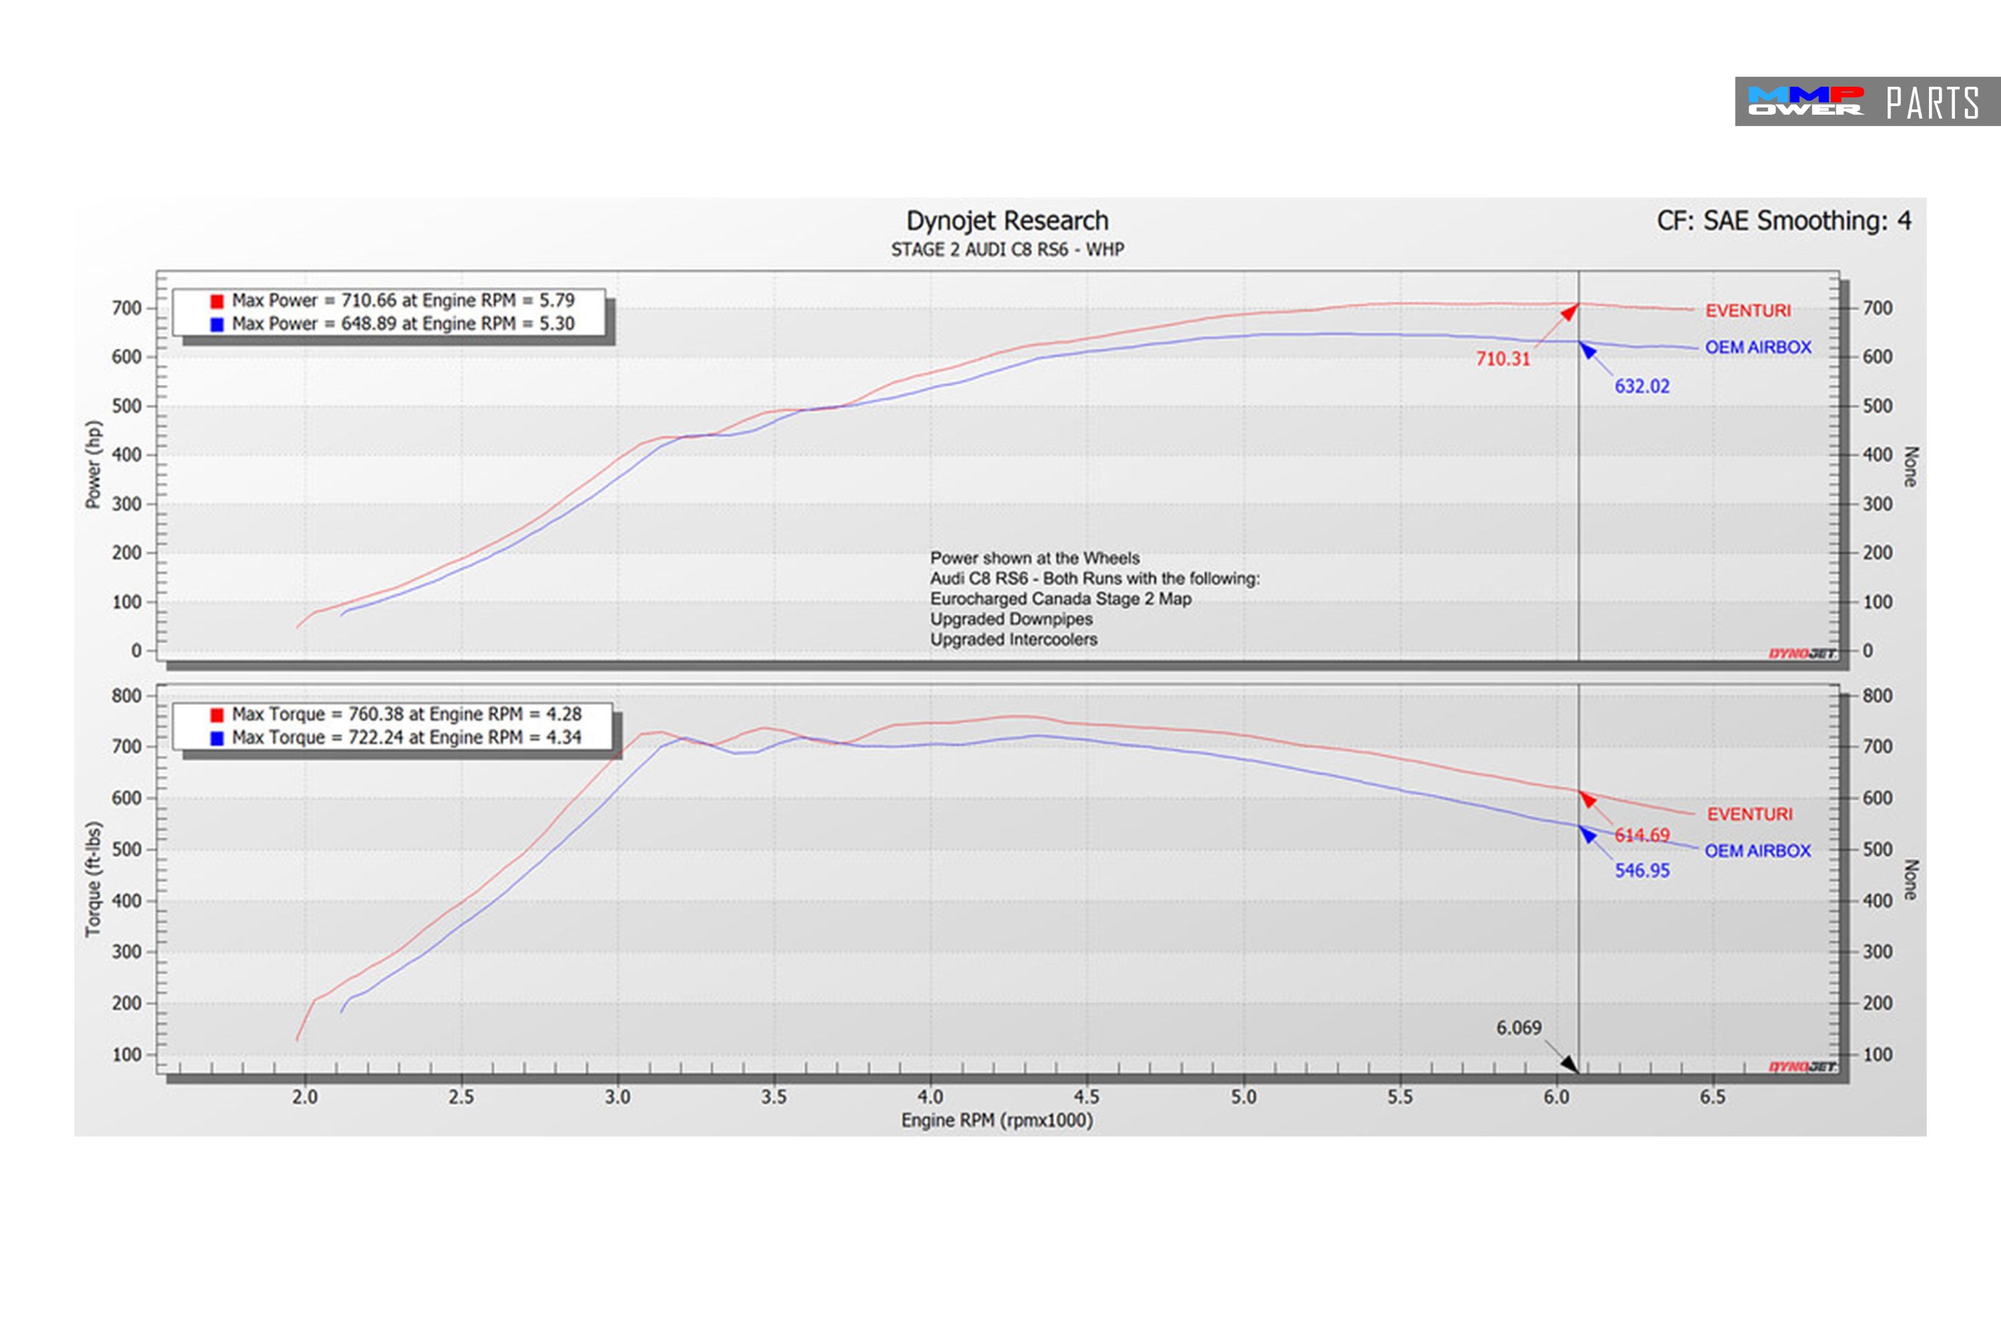Image resolution: width=2001 pixels, height=1334 pixels.
Task: Click the Dynojet logo in power graph
Action: click(x=1802, y=654)
